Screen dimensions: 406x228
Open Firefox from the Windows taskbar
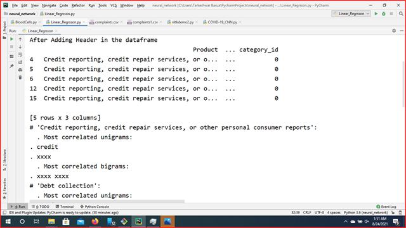[x=95, y=222]
